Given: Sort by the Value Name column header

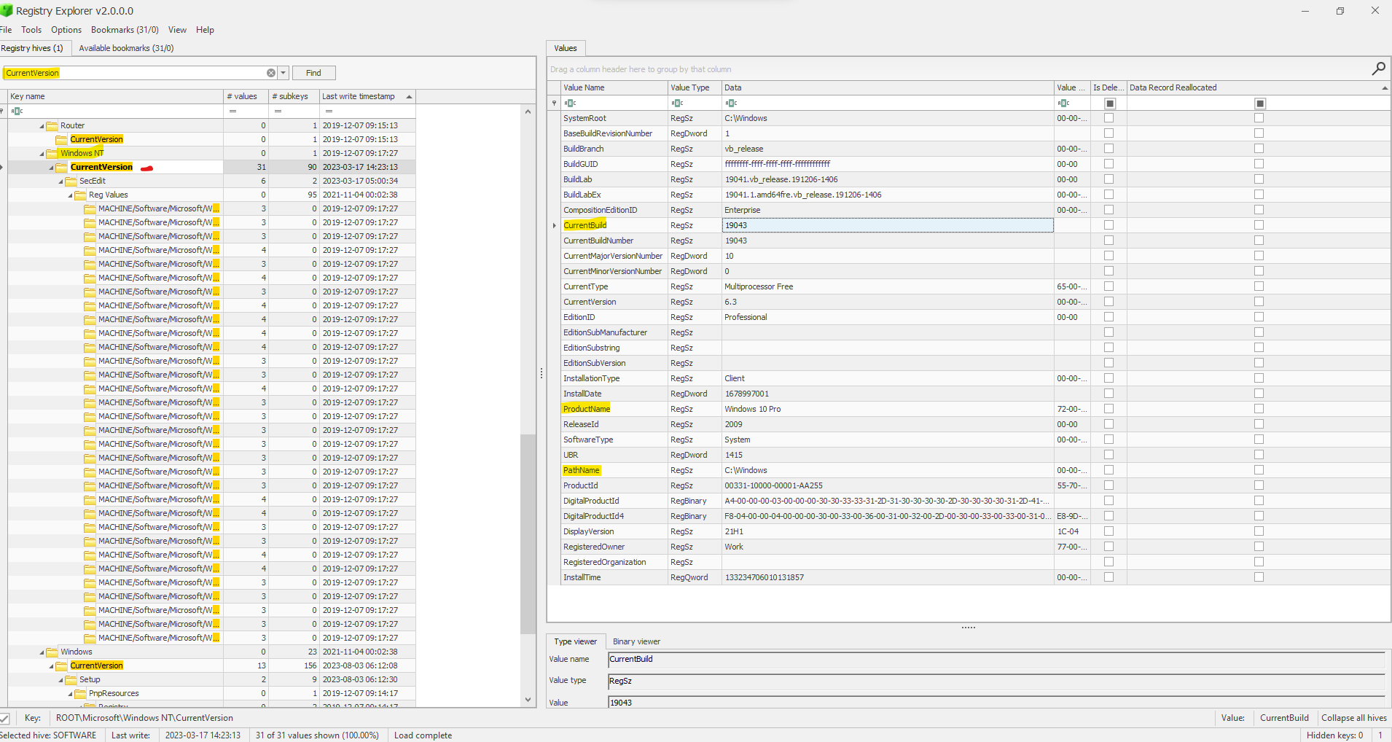Looking at the screenshot, I should click(x=614, y=87).
